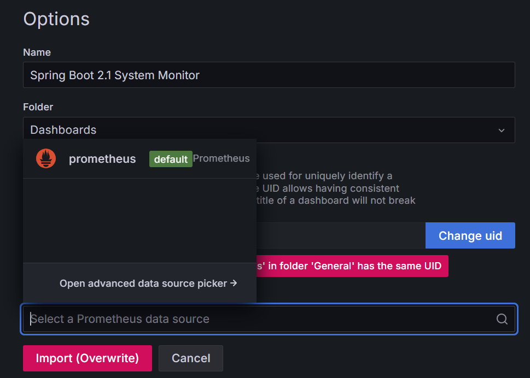Click Import (Overwrite) button
This screenshot has height=378, width=530.
point(88,358)
